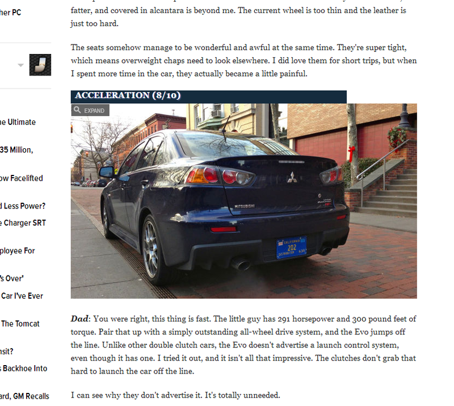Click the Jalopnik J logo avatar

(x=40, y=65)
